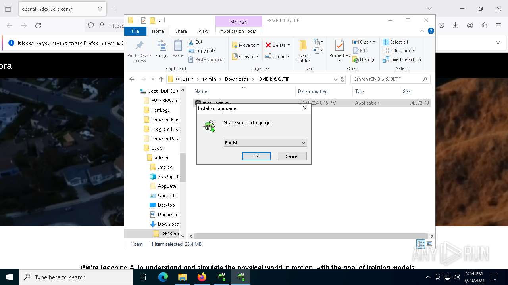Click the Manage contextual tab
508x285 pixels.
239,21
